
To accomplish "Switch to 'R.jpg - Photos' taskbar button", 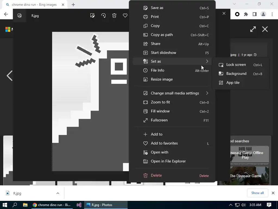I will click(106, 205).
